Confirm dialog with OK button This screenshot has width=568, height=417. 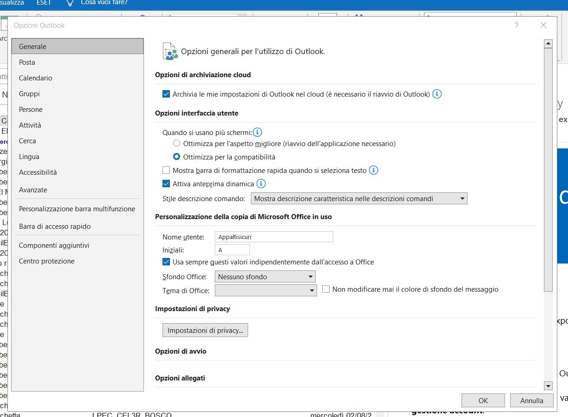point(483,400)
